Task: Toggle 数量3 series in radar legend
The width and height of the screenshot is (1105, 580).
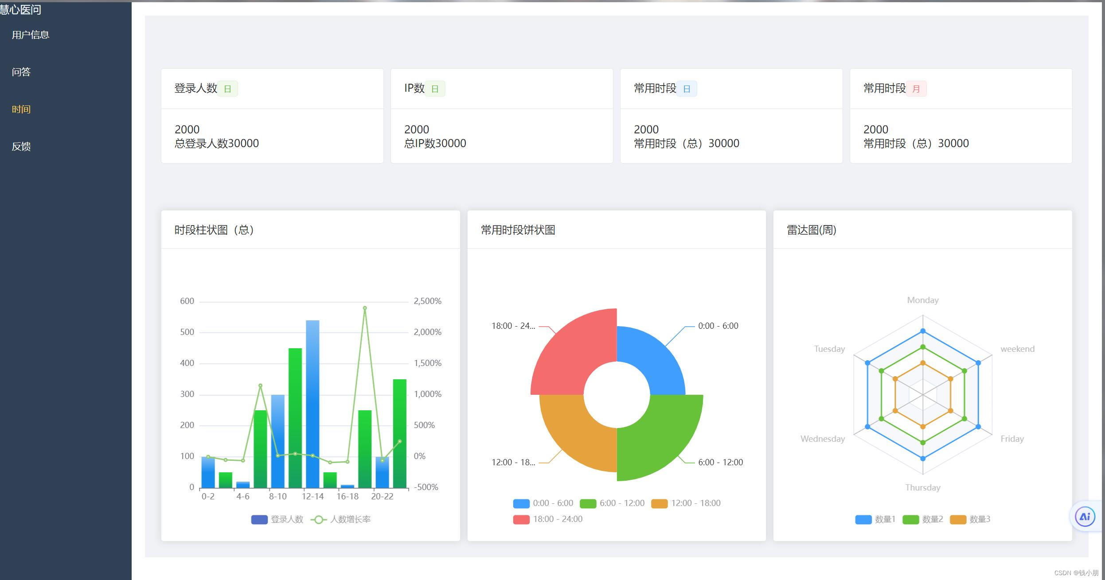Action: point(970,519)
